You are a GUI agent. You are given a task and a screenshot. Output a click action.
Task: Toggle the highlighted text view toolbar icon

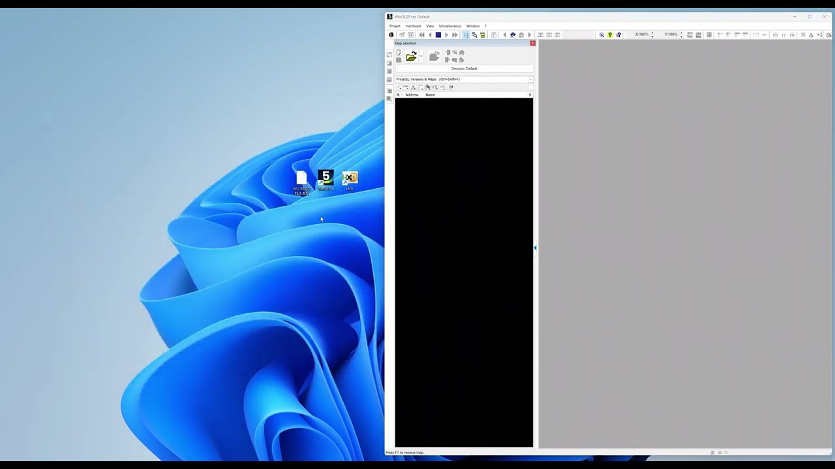coord(466,35)
